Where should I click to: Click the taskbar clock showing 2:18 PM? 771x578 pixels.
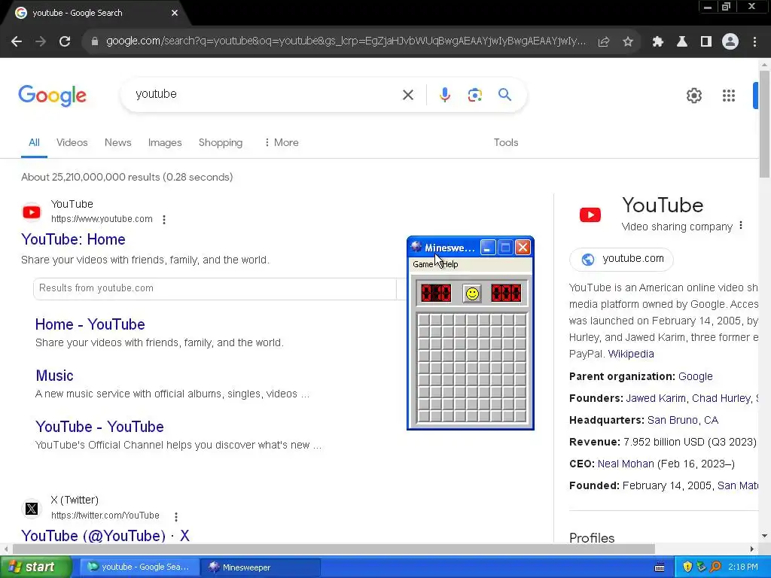(x=743, y=567)
